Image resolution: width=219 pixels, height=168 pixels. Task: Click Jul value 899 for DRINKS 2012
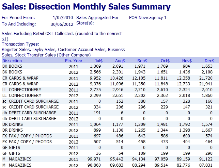click(x=97, y=130)
